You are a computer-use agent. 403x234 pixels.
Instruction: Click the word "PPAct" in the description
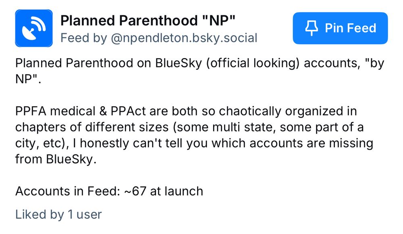[x=128, y=111]
